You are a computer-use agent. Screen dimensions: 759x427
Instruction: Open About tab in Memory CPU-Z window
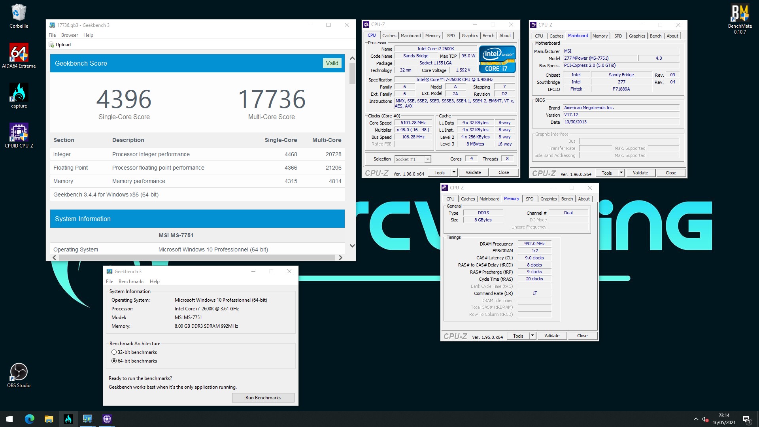pyautogui.click(x=583, y=199)
